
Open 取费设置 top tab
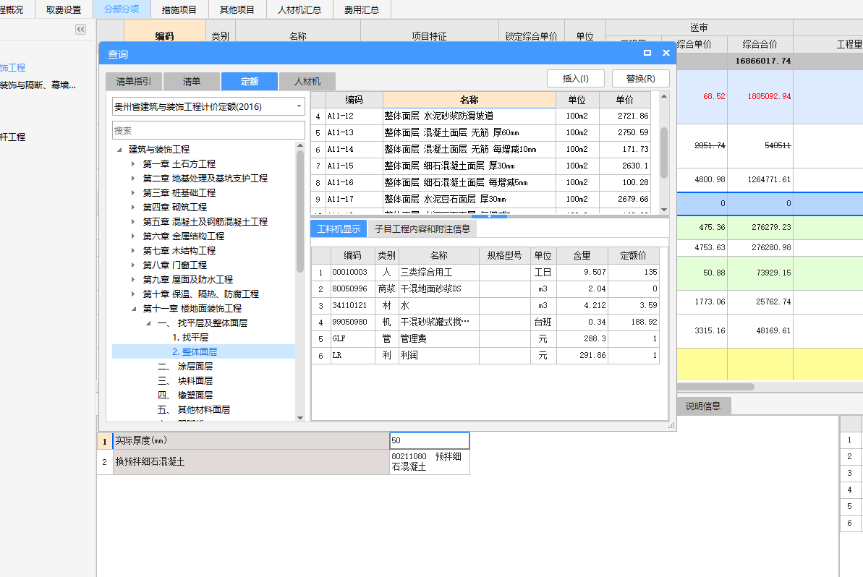(64, 9)
